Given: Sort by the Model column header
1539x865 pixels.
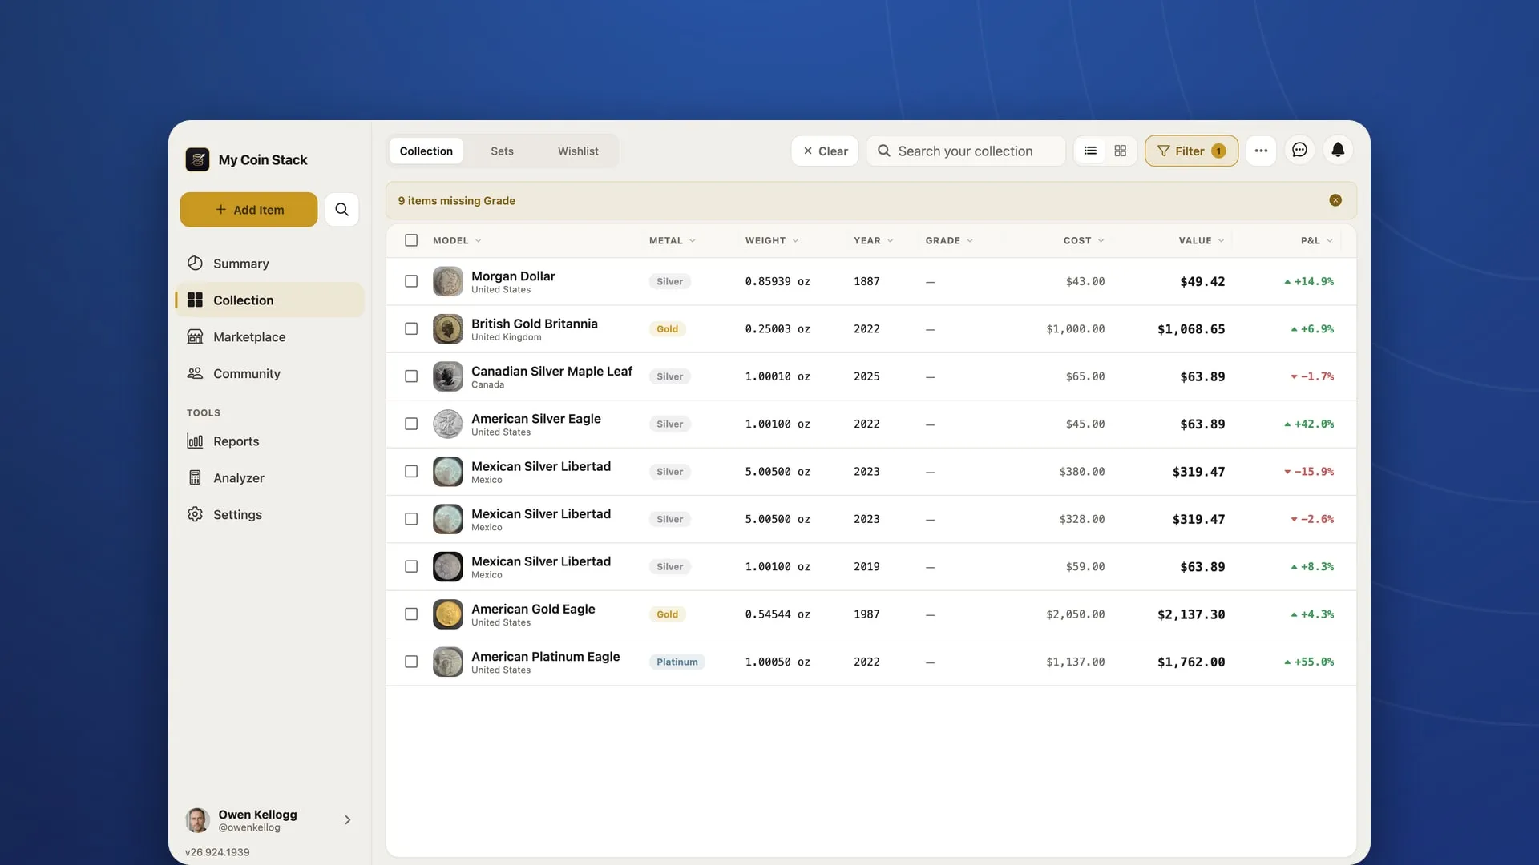Looking at the screenshot, I should pyautogui.click(x=457, y=240).
